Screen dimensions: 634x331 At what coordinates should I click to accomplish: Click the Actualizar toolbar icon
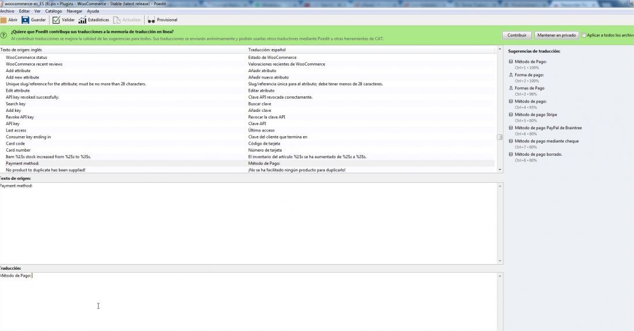click(117, 20)
